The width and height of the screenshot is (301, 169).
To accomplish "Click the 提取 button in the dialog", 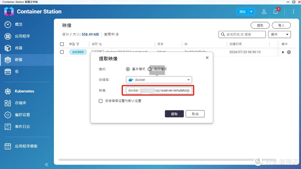I will 174,114.
